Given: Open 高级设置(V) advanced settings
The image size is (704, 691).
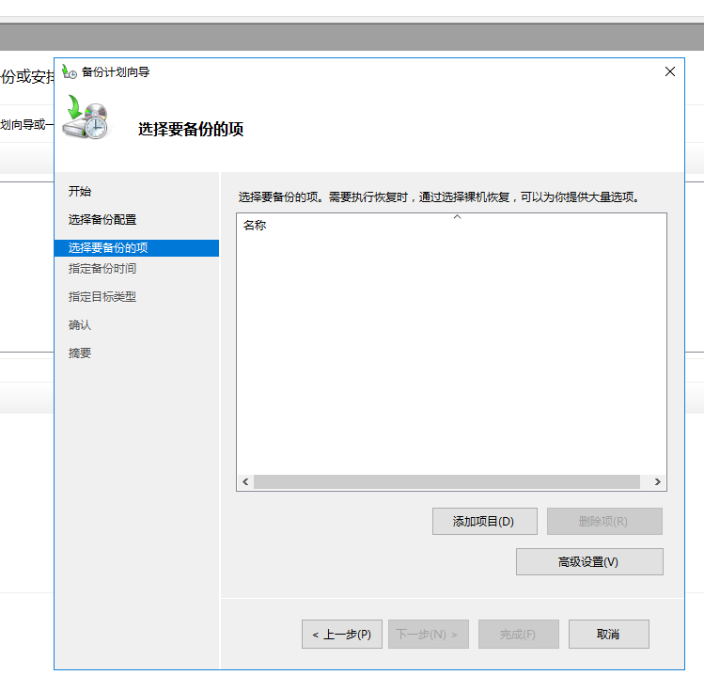Looking at the screenshot, I should [x=589, y=561].
